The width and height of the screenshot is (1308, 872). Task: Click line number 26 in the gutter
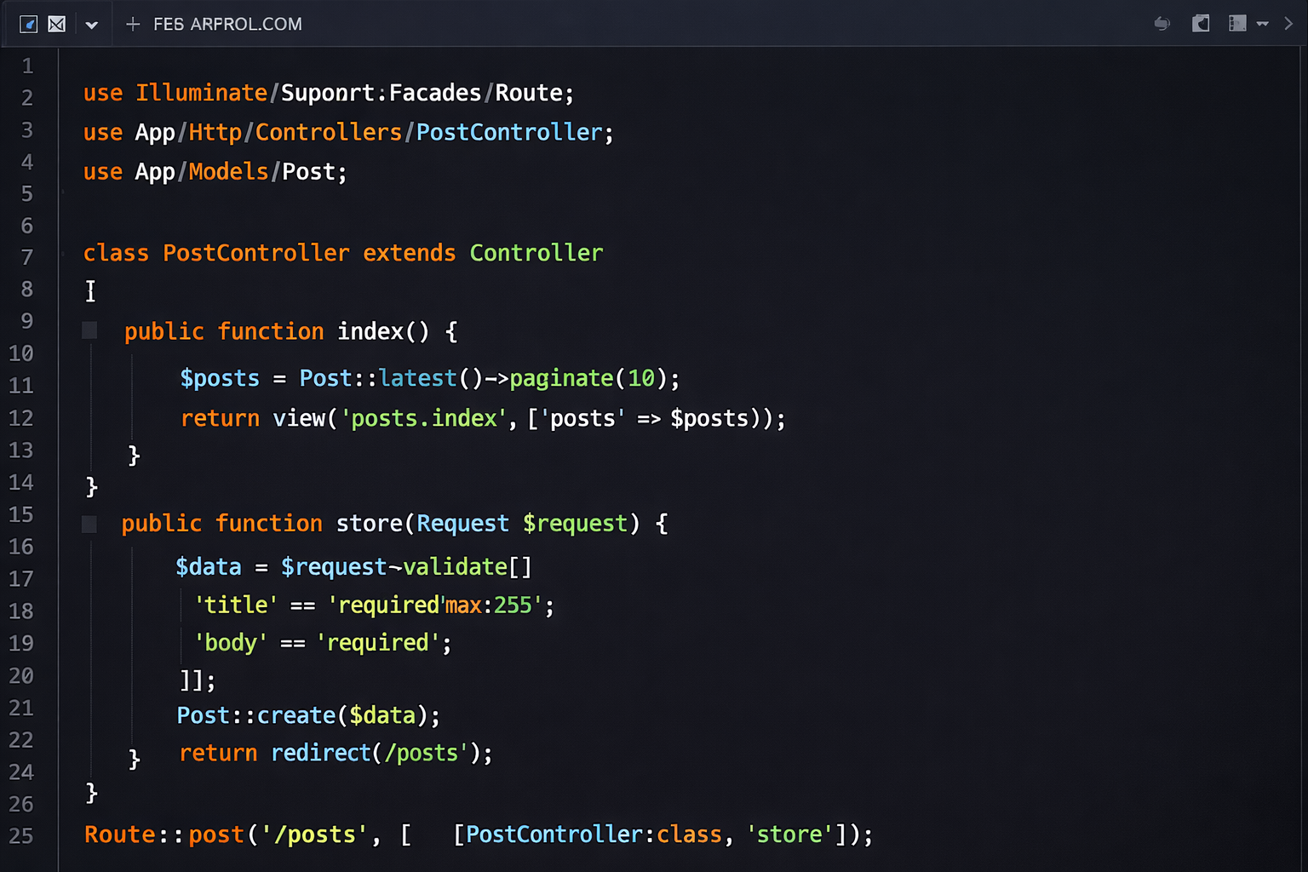[x=21, y=804]
